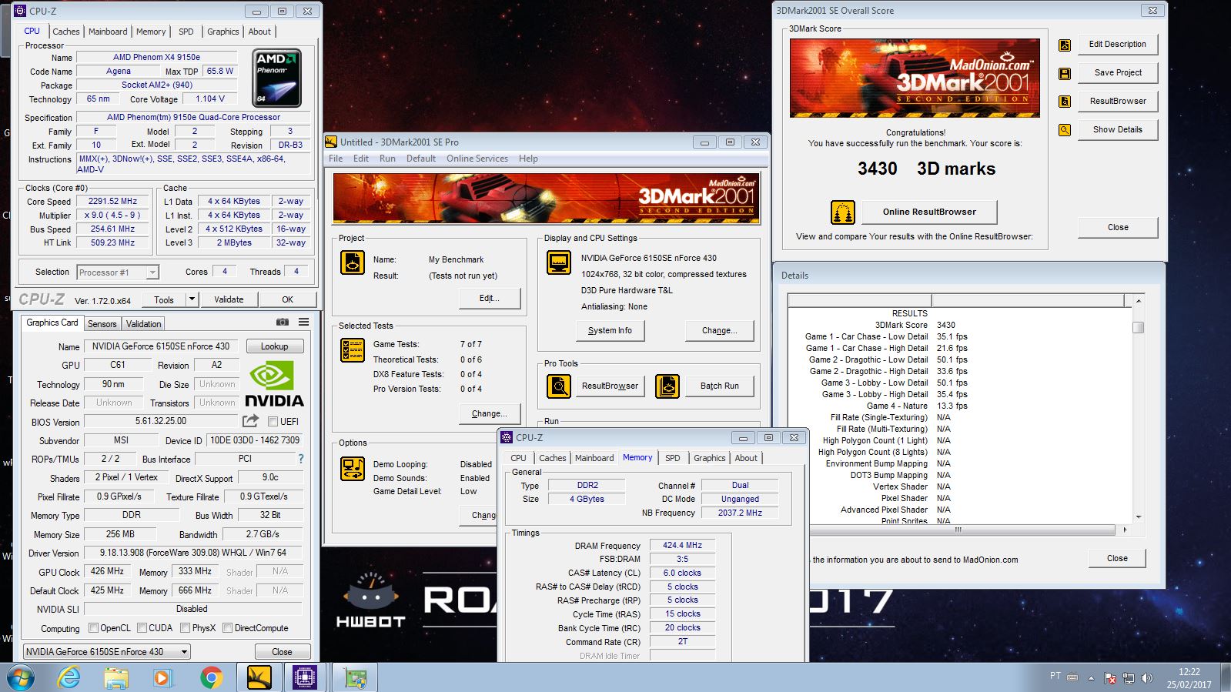The height and width of the screenshot is (692, 1231).
Task: Open the CPU-Z Tools dropdown arrow
Action: (x=192, y=299)
